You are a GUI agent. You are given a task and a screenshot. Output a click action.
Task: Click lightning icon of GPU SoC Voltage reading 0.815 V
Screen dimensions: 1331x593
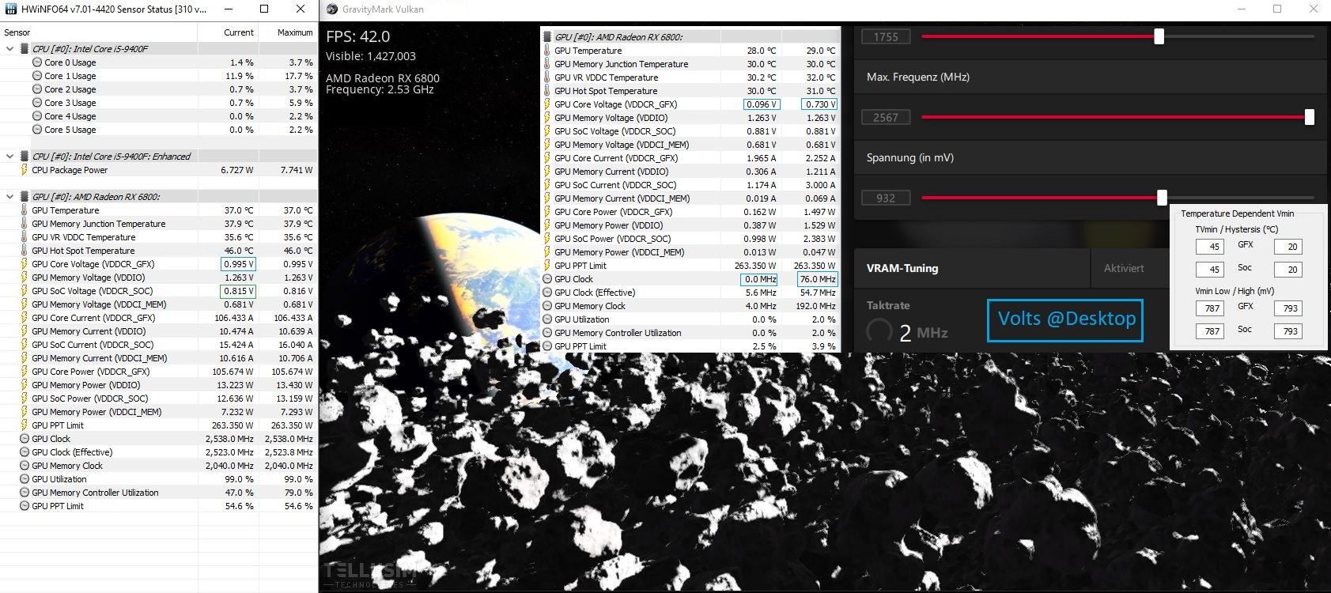[x=25, y=291]
